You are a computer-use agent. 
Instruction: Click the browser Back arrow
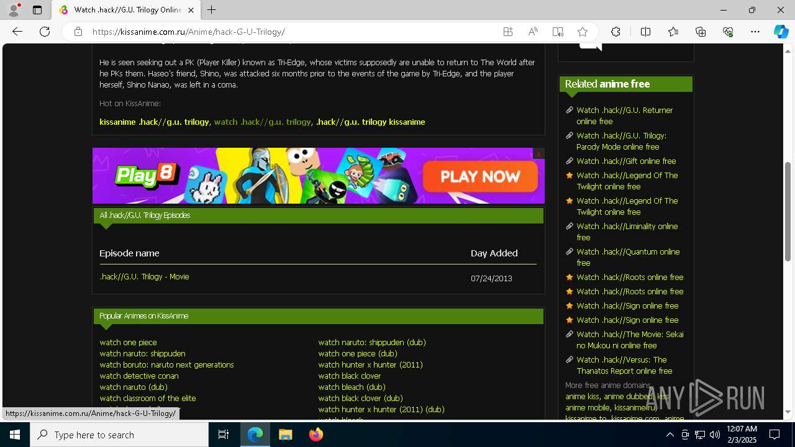coord(17,32)
